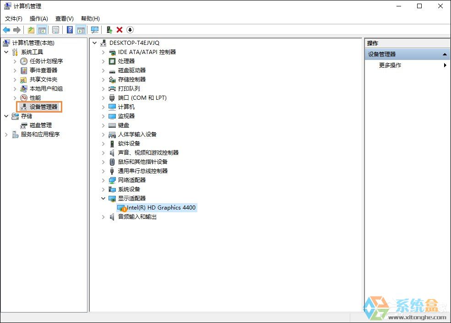
Task: Select 计算机管理(本地) root item
Action: [x=33, y=43]
